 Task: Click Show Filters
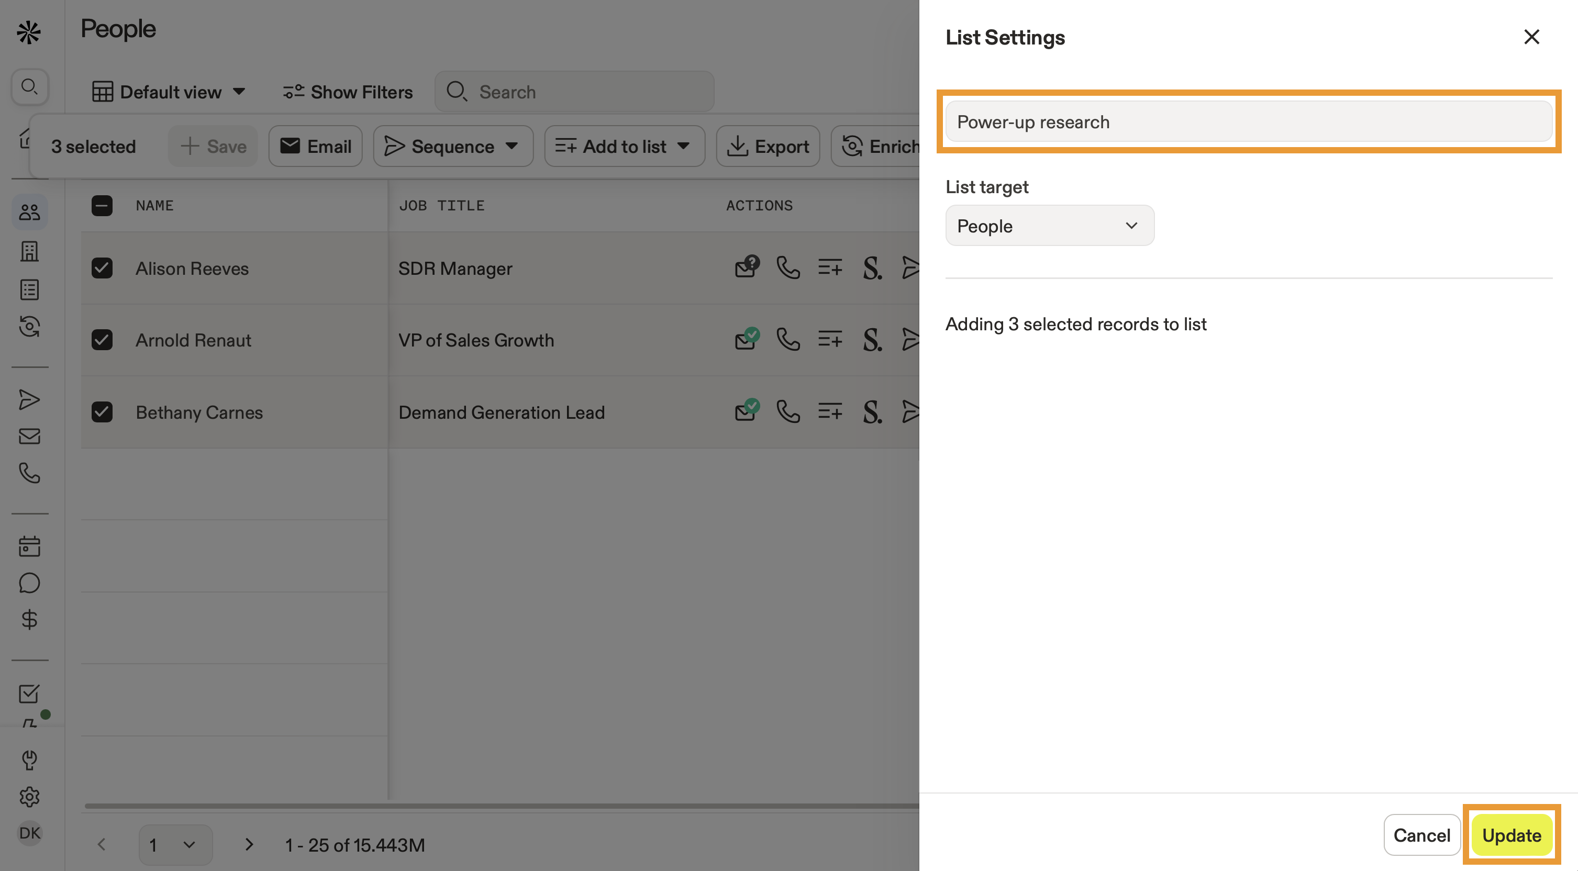click(x=348, y=92)
